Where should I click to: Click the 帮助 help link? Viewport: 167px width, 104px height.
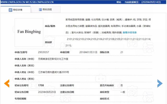click(119, 2)
